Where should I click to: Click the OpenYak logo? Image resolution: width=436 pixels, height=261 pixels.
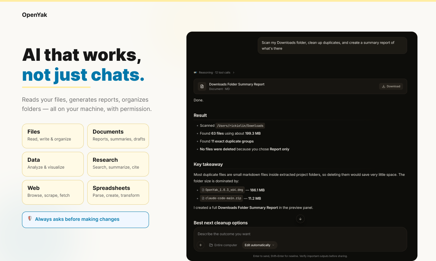point(34,15)
